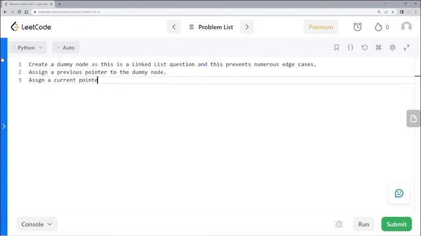Open the browser side panel icon
The width and height of the screenshot is (421, 236).
tap(402, 12)
